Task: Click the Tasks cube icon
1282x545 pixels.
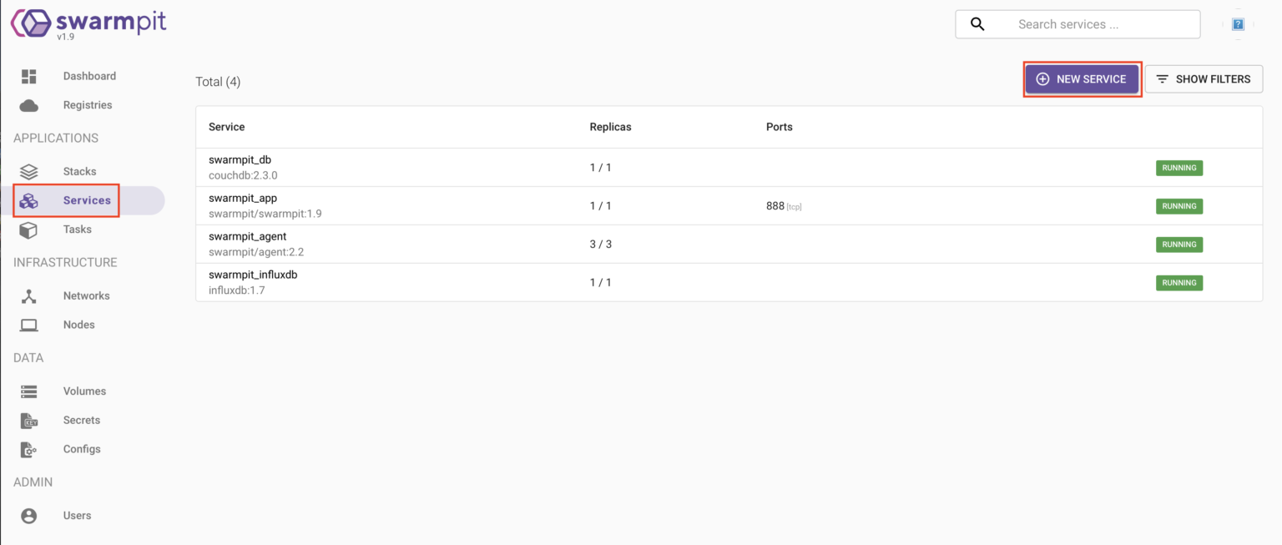Action: [x=29, y=230]
